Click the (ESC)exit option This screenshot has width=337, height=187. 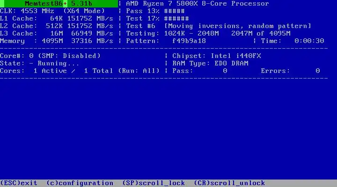click(19, 183)
